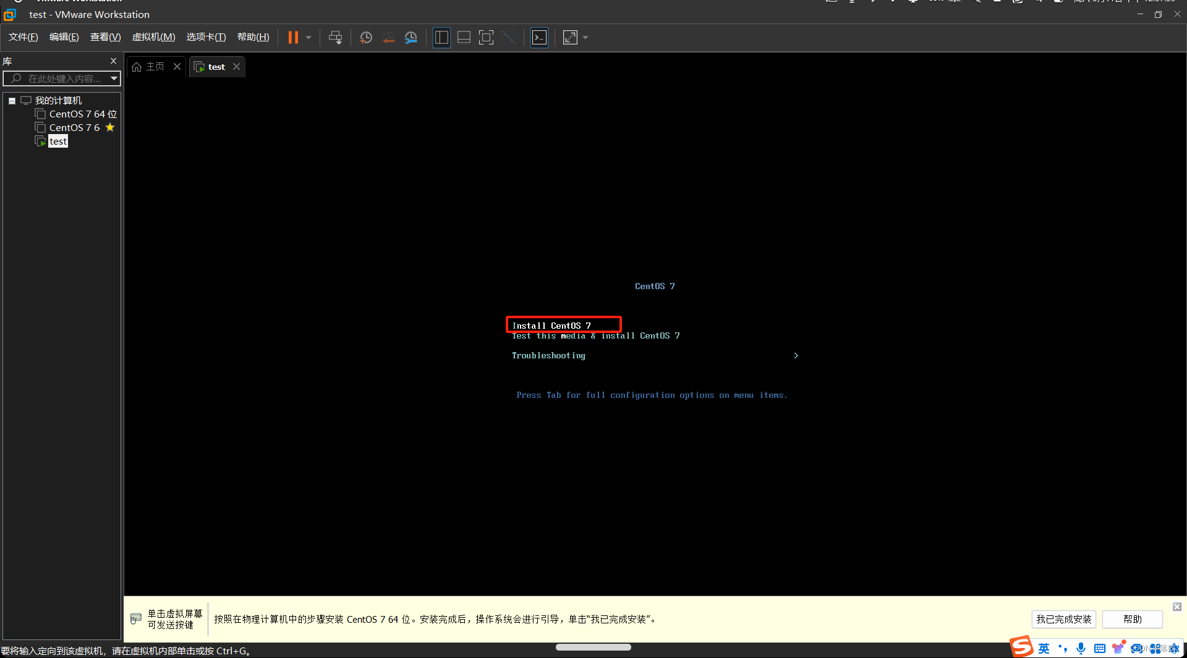The height and width of the screenshot is (658, 1187).
Task: Revert the VM to its previous snapshot
Action: tap(388, 38)
